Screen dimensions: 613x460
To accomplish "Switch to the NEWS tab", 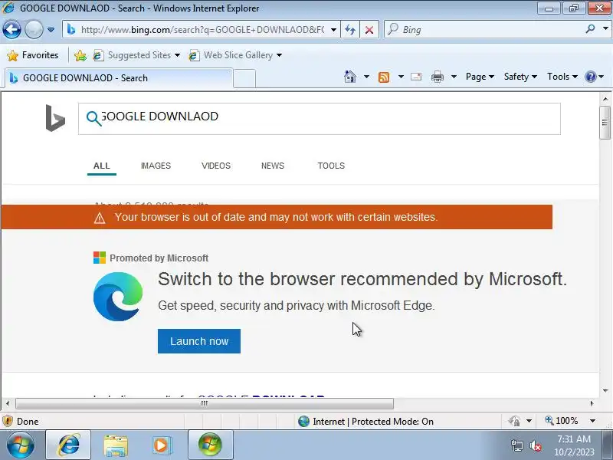I will coord(273,166).
